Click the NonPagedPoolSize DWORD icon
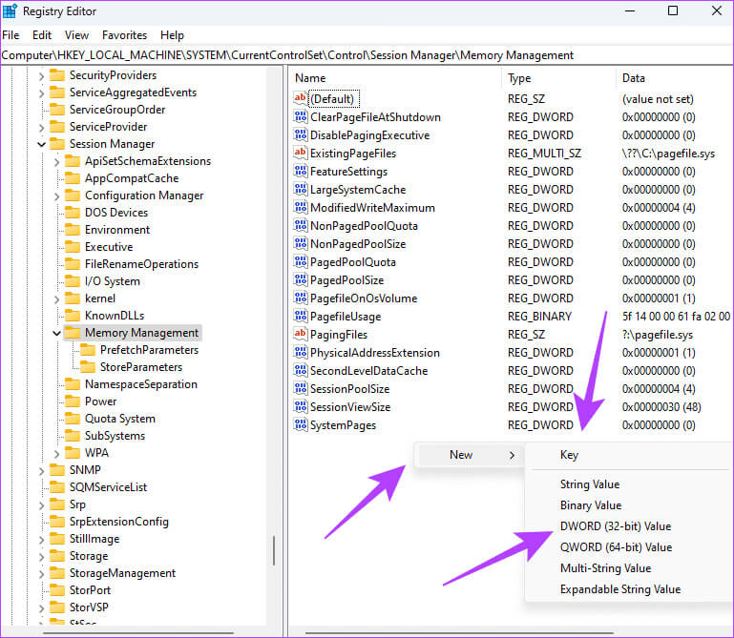Viewport: 734px width, 638px height. [x=300, y=244]
